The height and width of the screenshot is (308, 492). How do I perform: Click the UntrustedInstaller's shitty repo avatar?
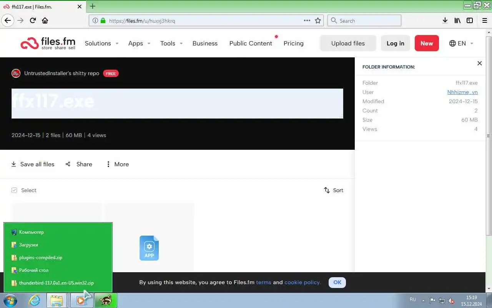[x=16, y=73]
